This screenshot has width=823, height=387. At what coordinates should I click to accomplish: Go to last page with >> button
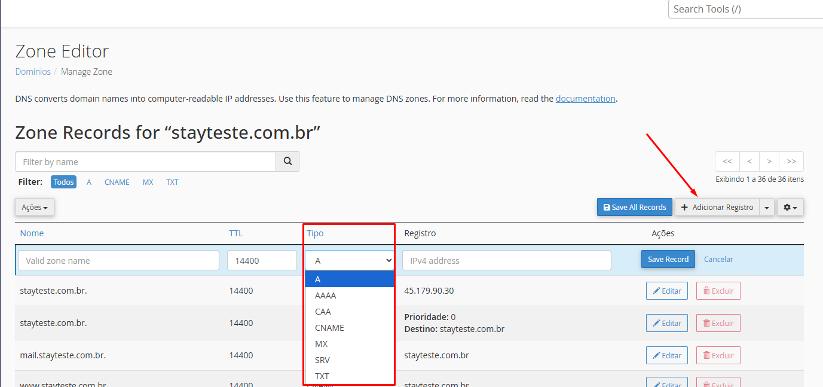click(x=791, y=161)
